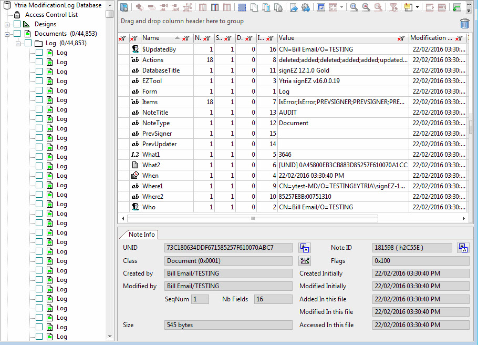Click the trash icon above the data grid
Viewport: 478px width, 345px height.
pos(464,23)
